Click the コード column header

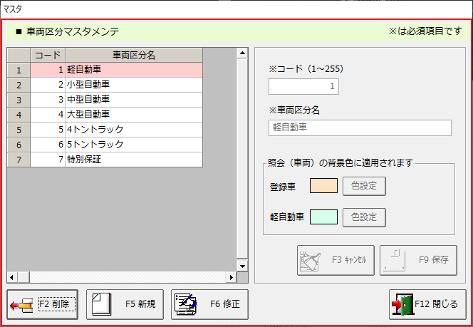click(48, 55)
